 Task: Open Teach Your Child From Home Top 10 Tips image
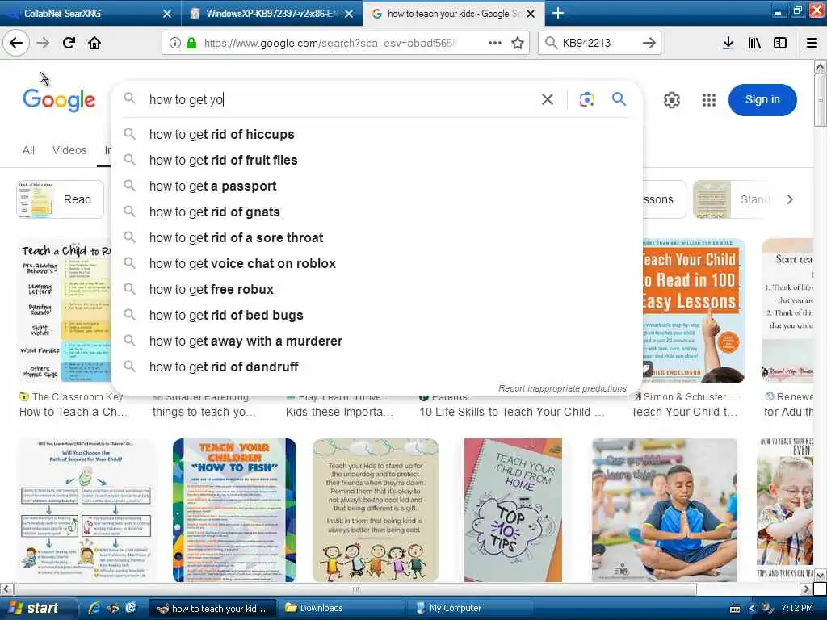pos(513,510)
